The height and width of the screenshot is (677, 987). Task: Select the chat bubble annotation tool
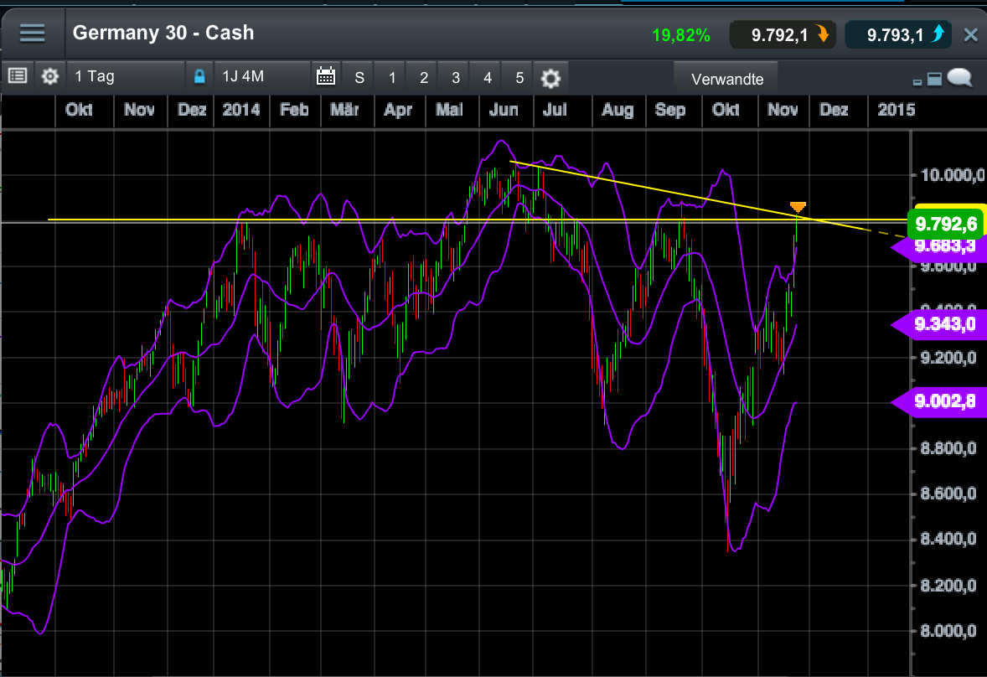pos(960,77)
